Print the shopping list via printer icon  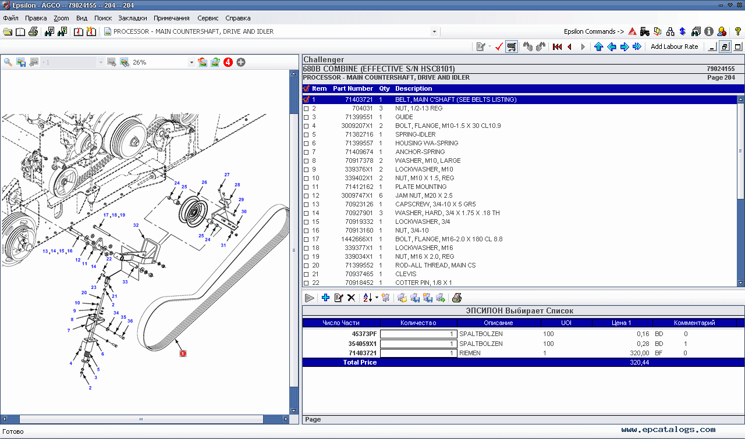click(456, 298)
